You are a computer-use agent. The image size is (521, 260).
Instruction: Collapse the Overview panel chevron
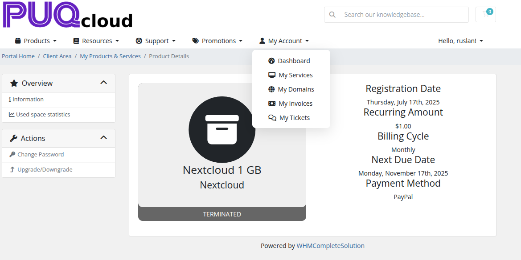pos(103,83)
